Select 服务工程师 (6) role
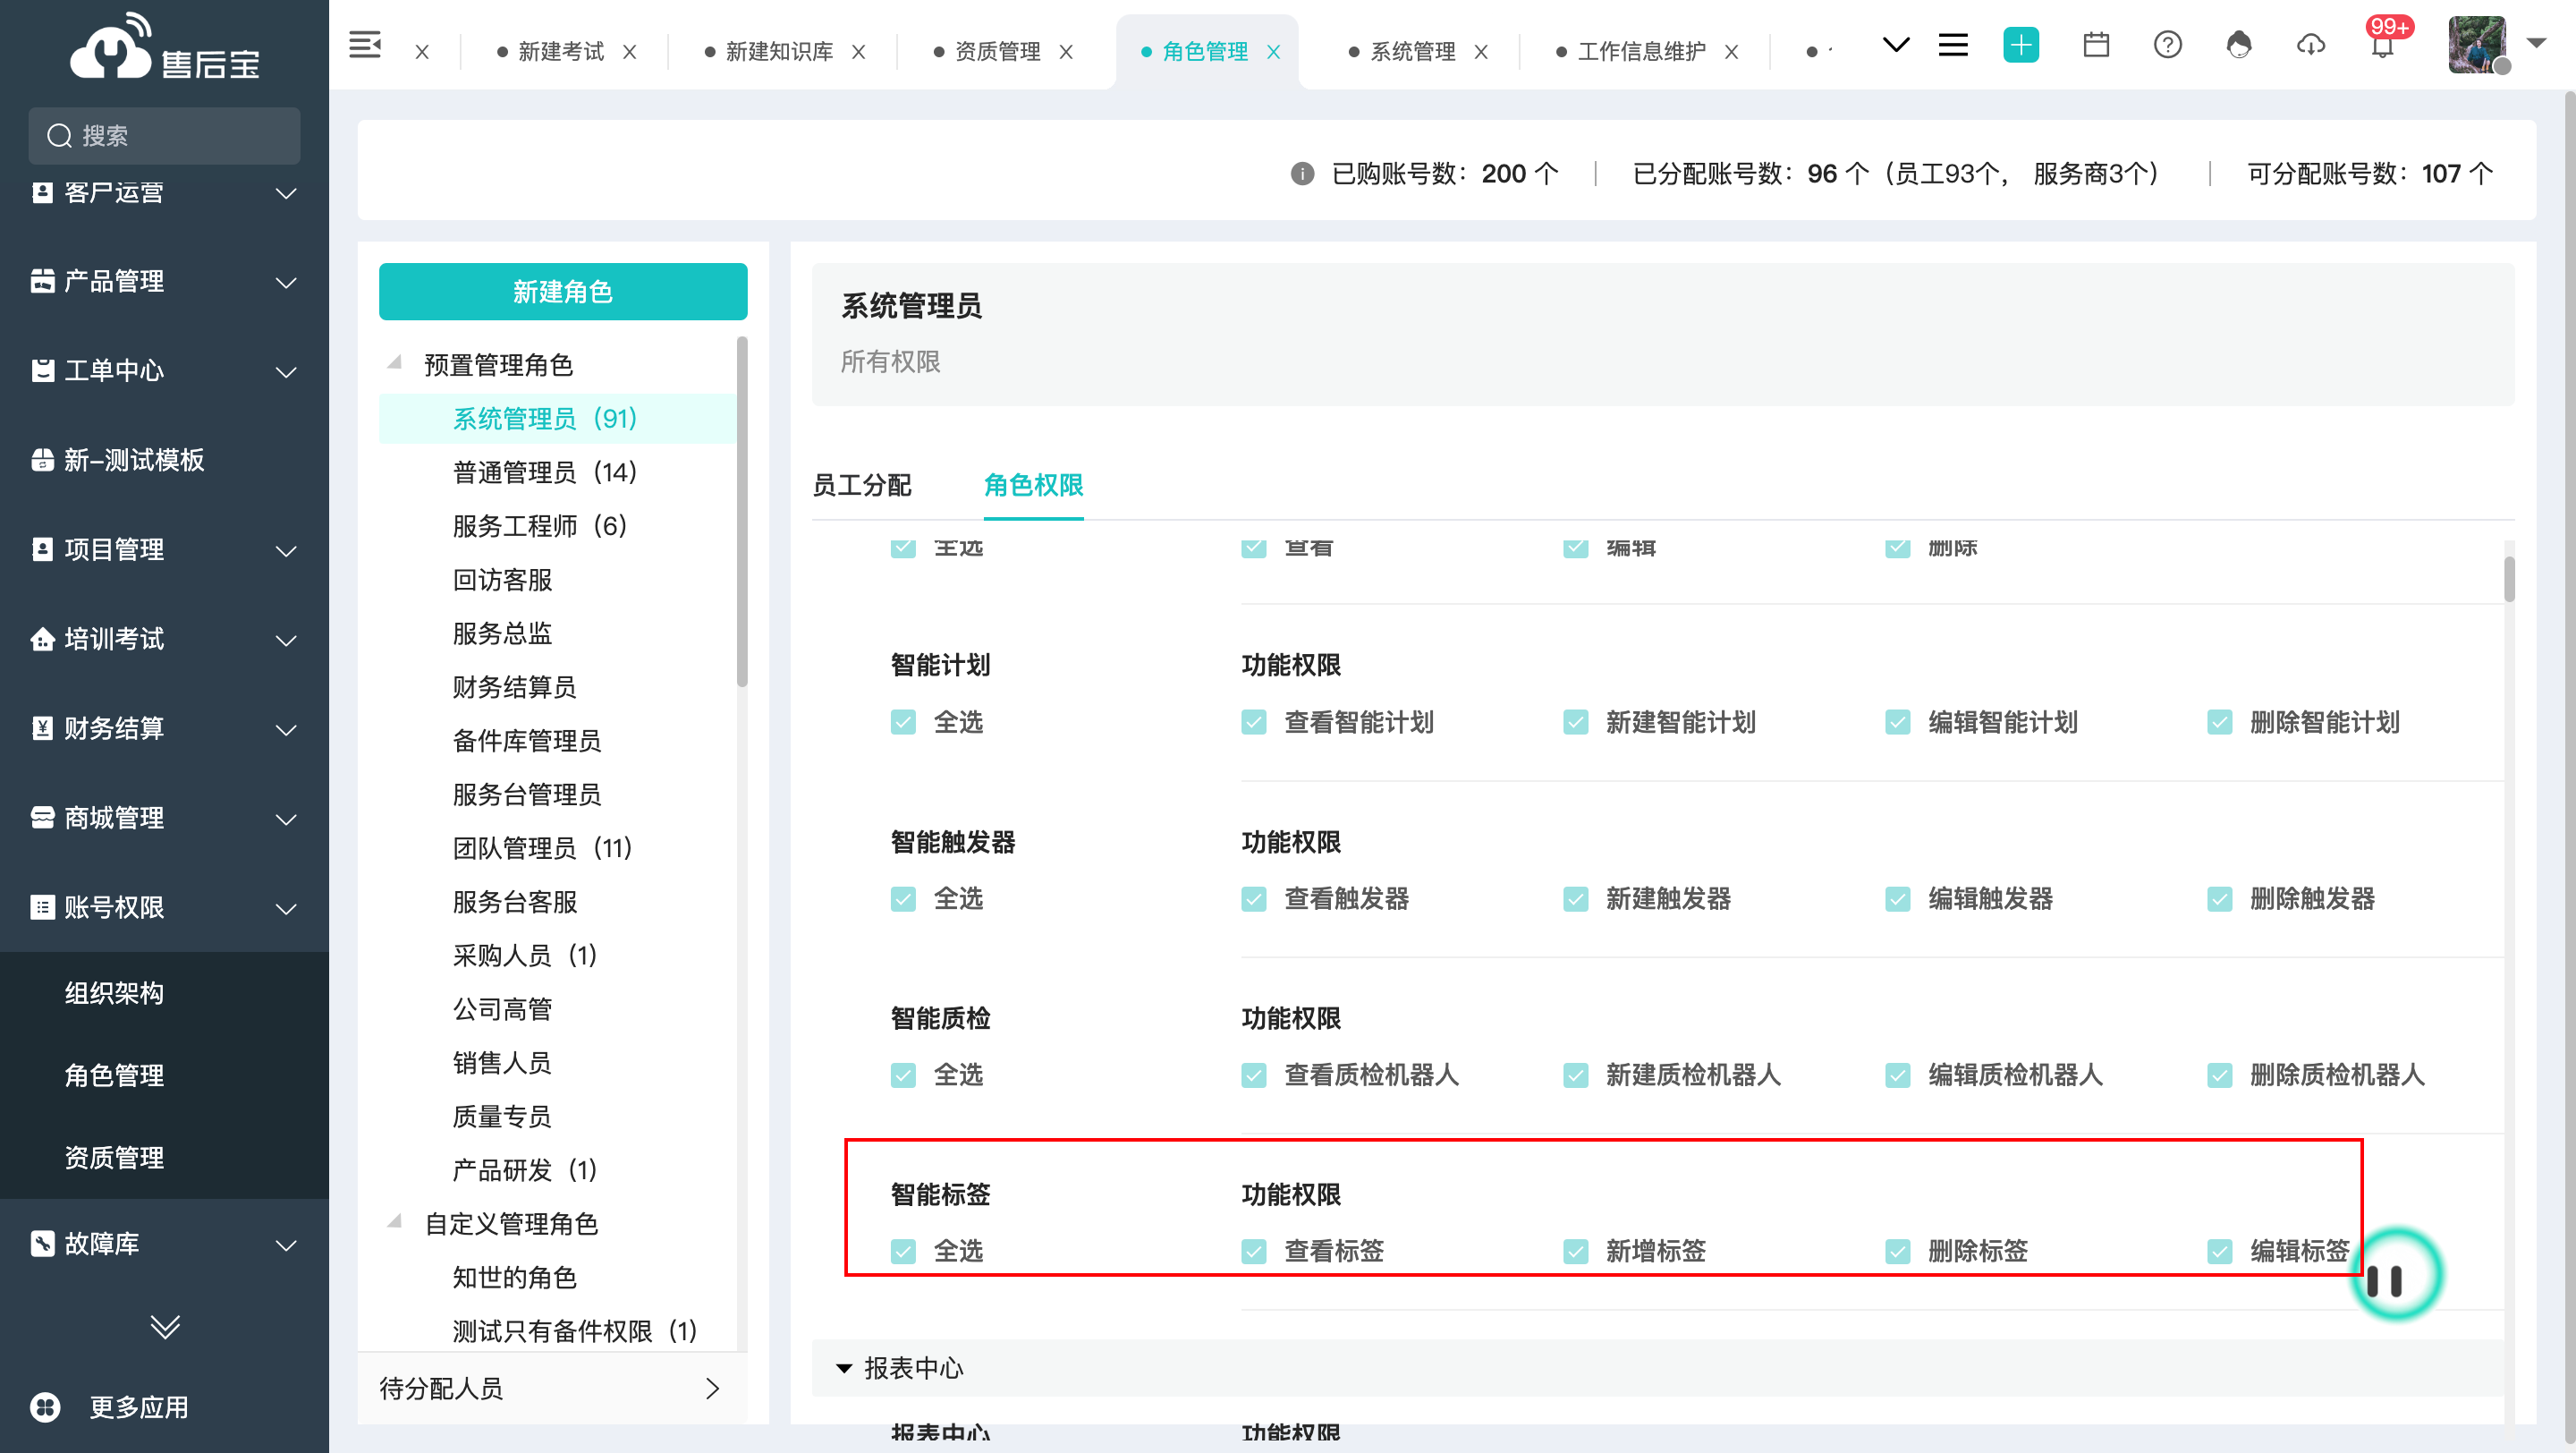This screenshot has height=1453, width=2576. click(x=540, y=526)
